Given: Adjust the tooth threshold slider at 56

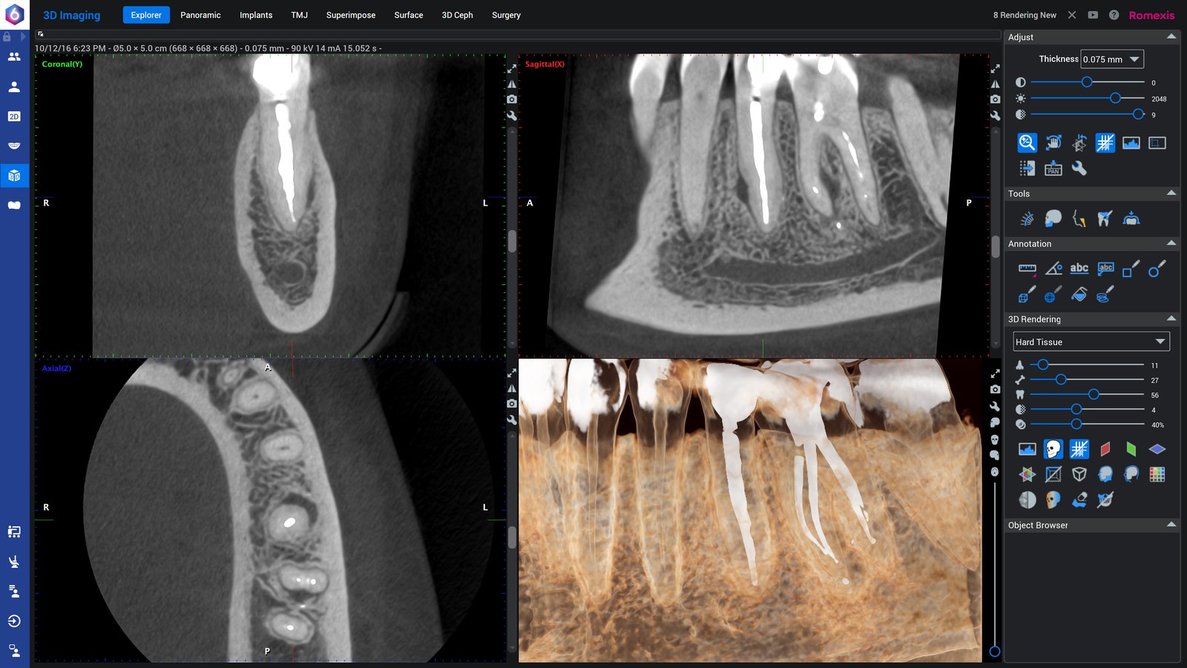Looking at the screenshot, I should pos(1094,395).
